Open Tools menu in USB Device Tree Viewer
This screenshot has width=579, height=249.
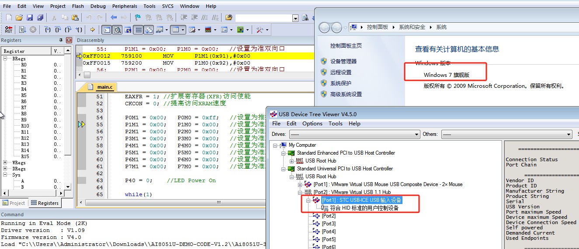click(x=336, y=123)
